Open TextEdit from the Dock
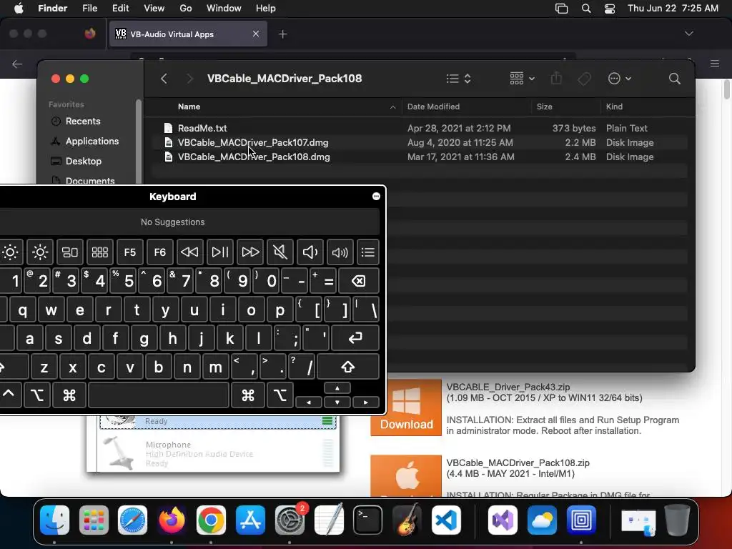Image resolution: width=732 pixels, height=549 pixels. [x=329, y=520]
